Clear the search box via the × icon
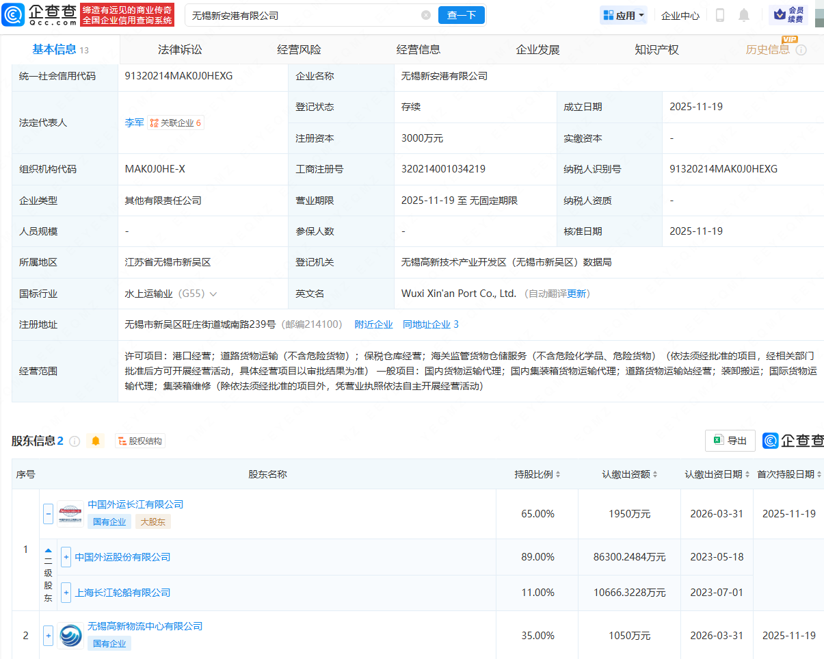This screenshot has height=659, width=824. point(426,14)
